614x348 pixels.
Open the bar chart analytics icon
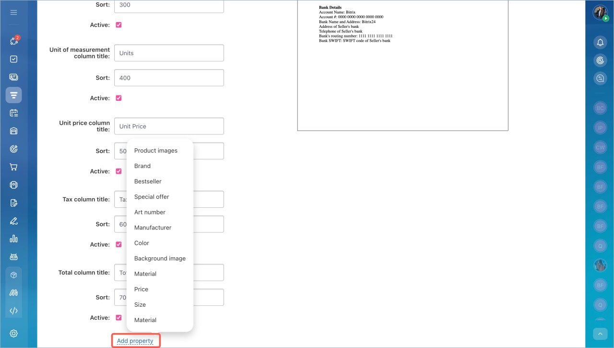point(13,239)
